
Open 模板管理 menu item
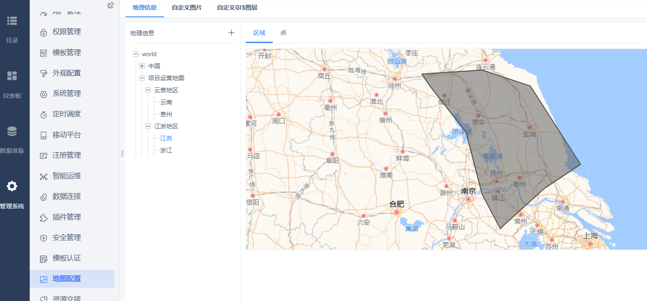[x=72, y=52]
